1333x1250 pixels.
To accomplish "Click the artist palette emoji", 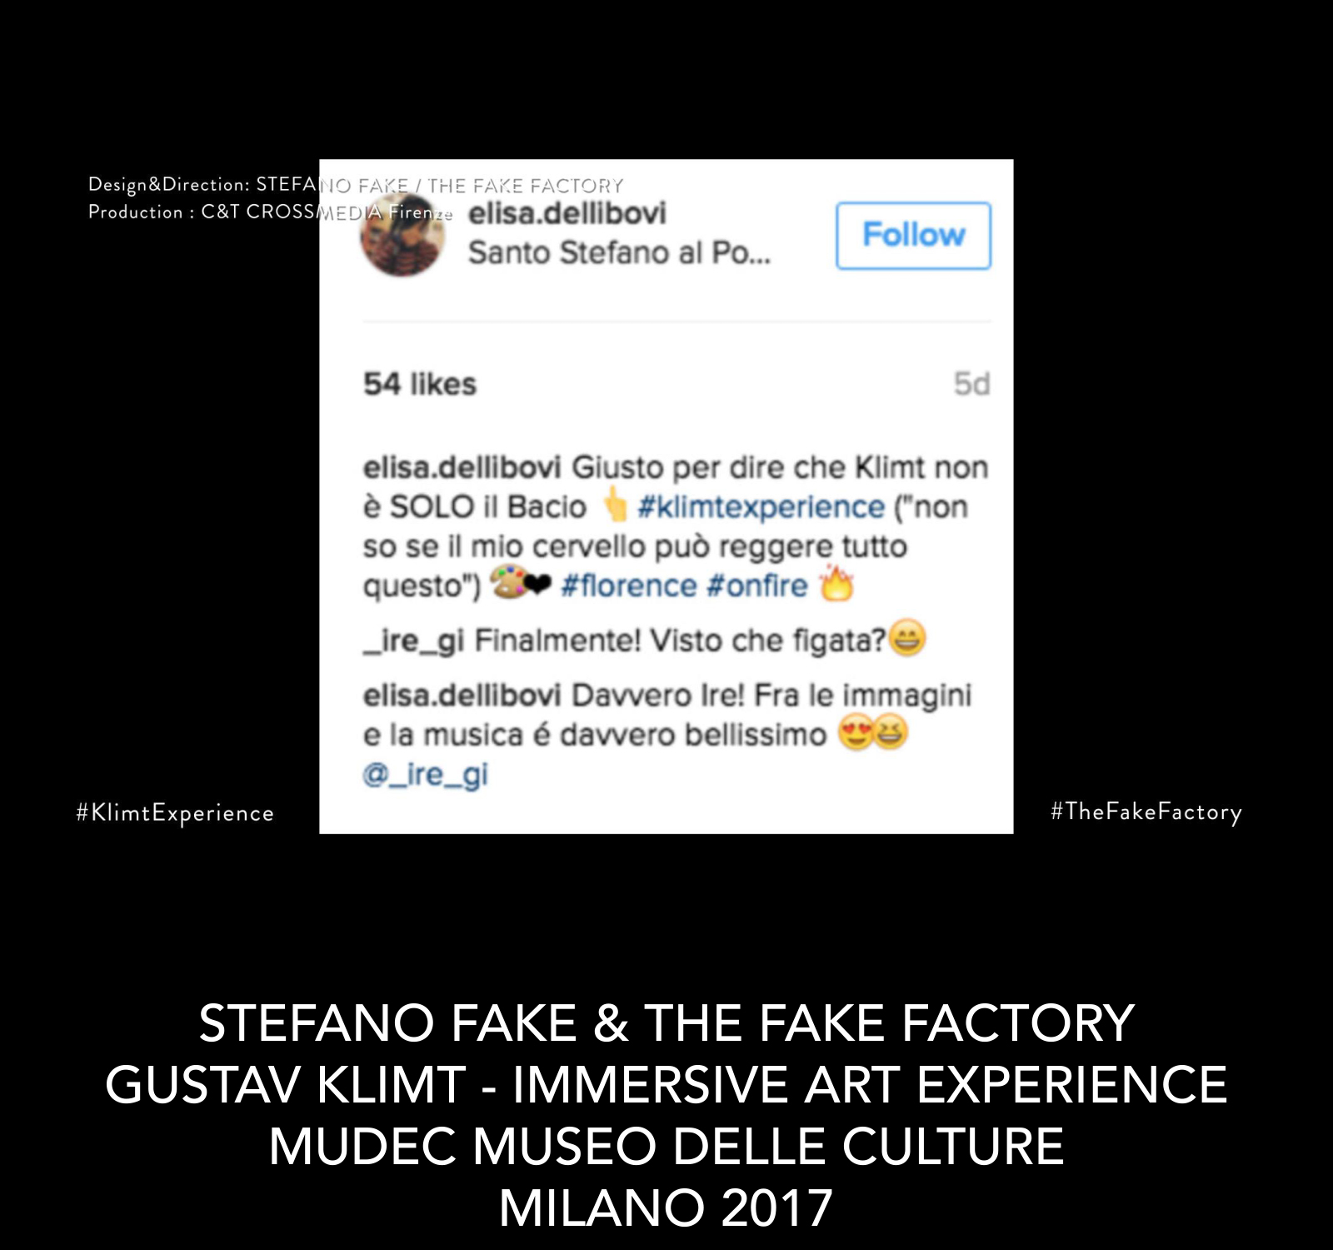I will (508, 582).
